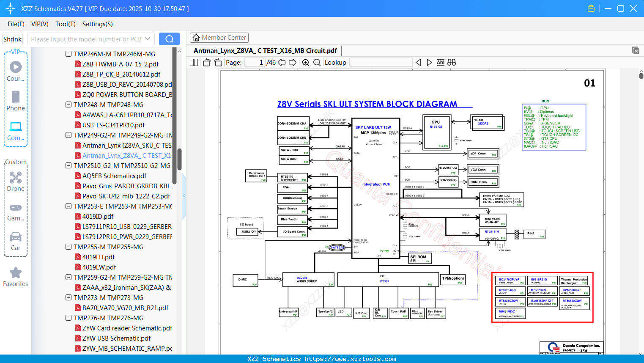The height and width of the screenshot is (363, 644).
Task: Click the PDF icon beside 4019ID.pdf
Action: [x=78, y=216]
